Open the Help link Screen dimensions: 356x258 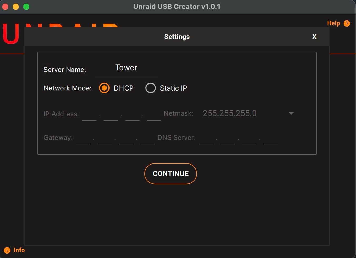coord(333,23)
